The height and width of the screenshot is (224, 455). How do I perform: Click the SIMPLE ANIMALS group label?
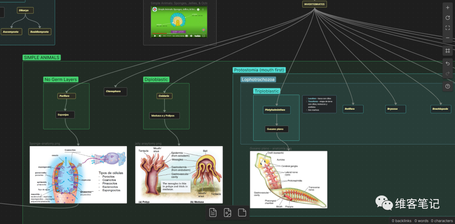tap(41, 57)
